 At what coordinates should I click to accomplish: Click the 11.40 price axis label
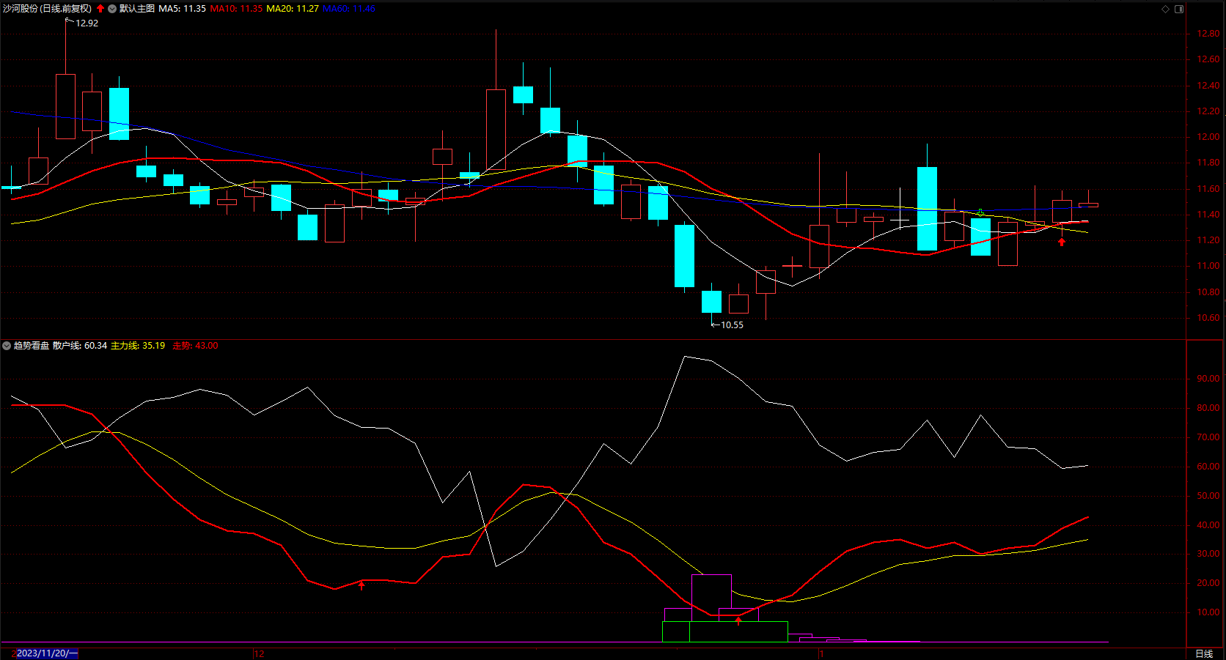point(1208,215)
